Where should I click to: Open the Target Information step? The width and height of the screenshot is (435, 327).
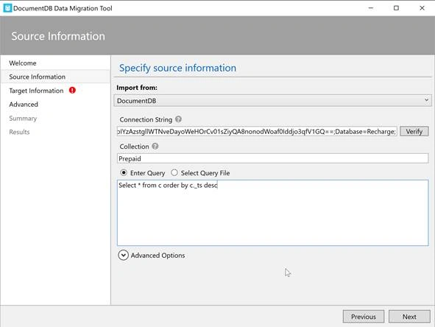36,91
